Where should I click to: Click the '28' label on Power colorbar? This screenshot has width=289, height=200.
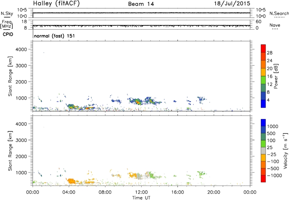269,53
